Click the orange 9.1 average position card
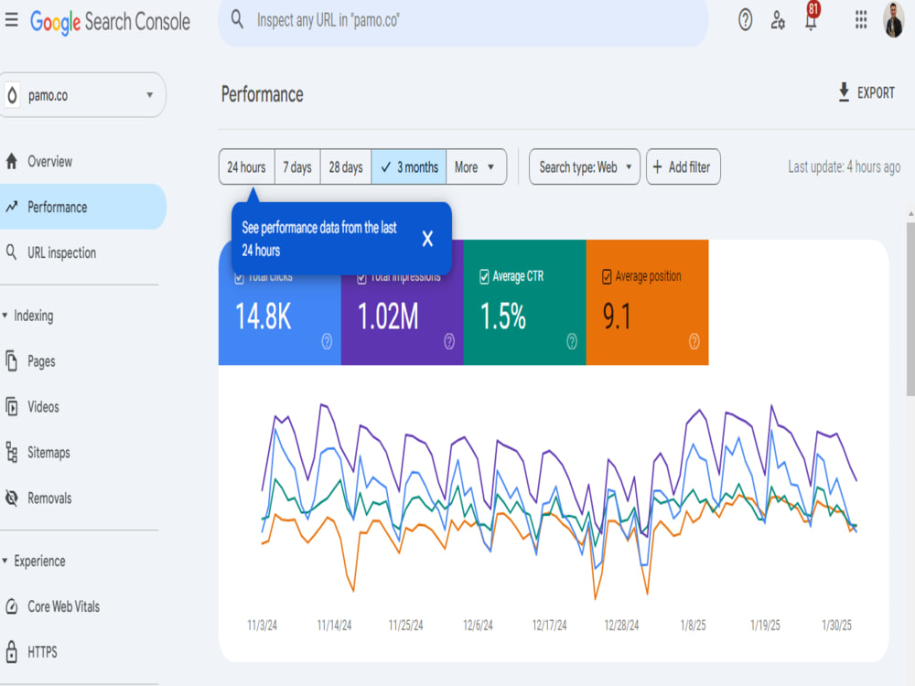Image resolution: width=915 pixels, height=686 pixels. tap(647, 302)
